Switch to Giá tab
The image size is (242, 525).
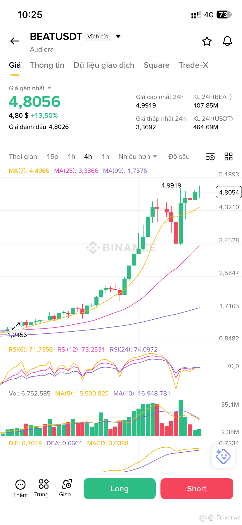tap(15, 65)
